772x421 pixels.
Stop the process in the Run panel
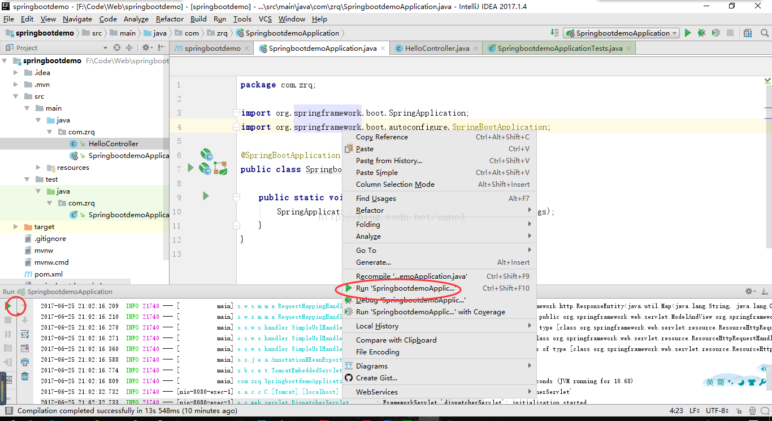click(x=8, y=320)
